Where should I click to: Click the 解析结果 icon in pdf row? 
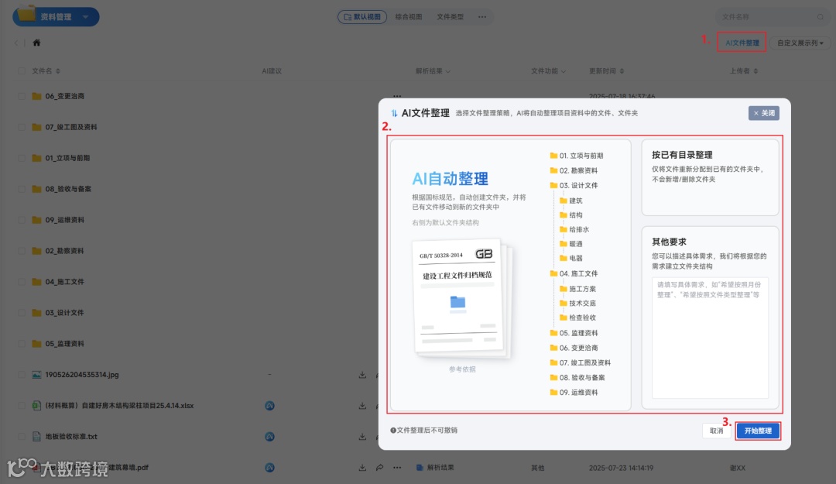click(x=420, y=468)
